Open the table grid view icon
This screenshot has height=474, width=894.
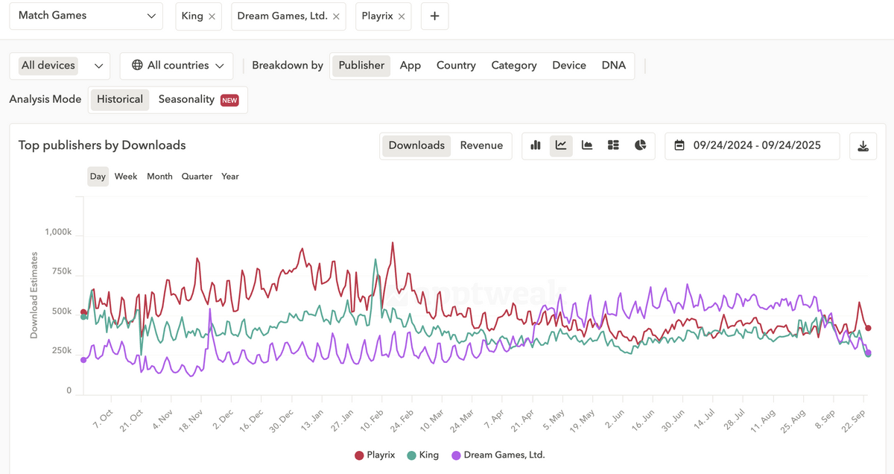click(x=613, y=145)
